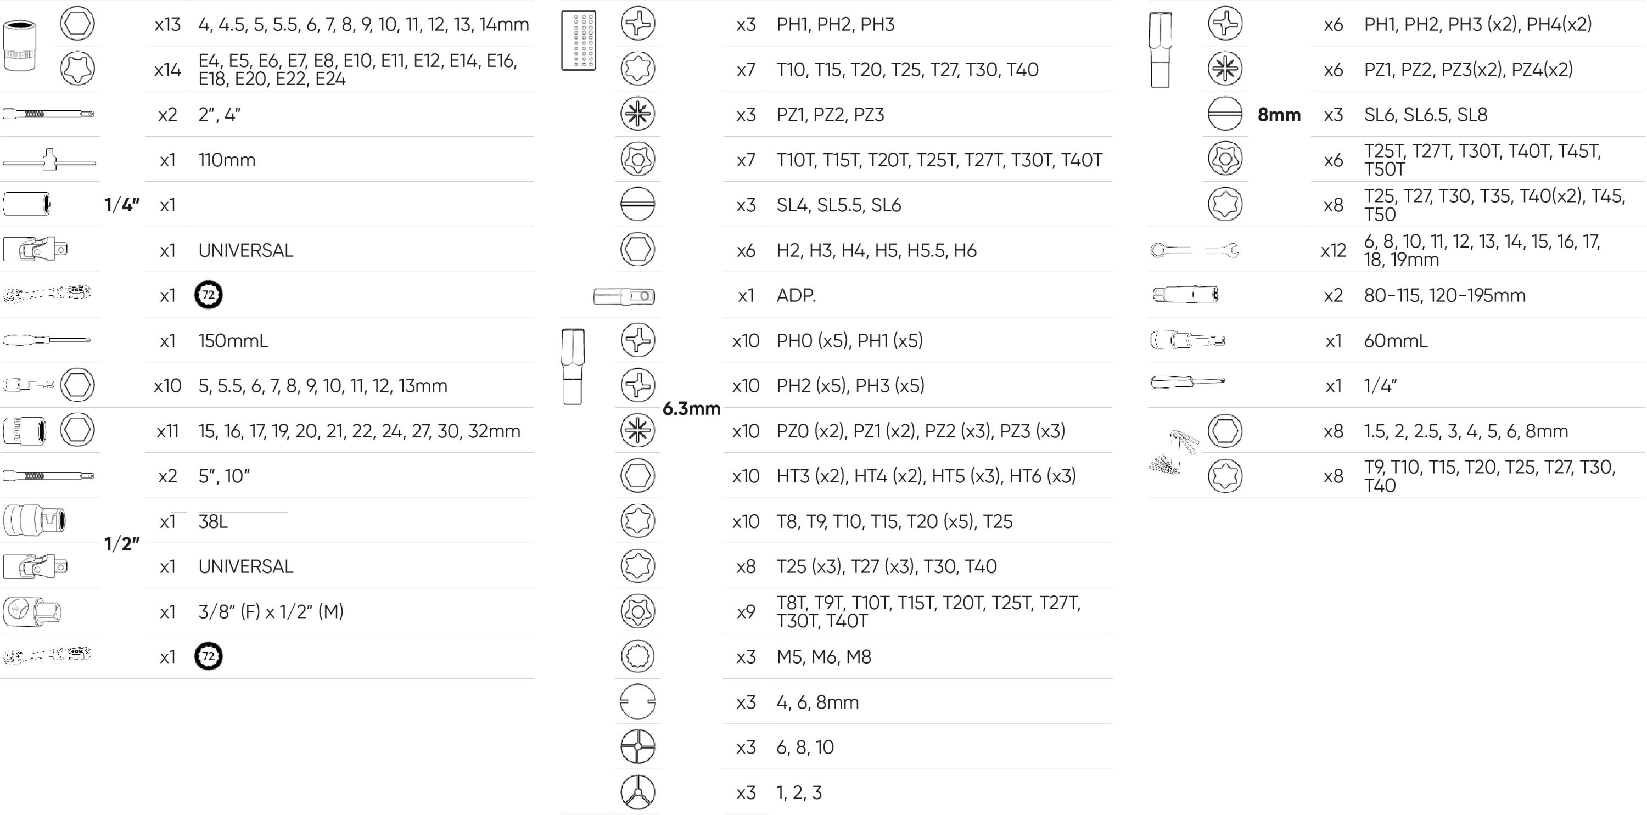
Task: Select the spline icon next to M5, M6, M8
Action: coord(637,656)
